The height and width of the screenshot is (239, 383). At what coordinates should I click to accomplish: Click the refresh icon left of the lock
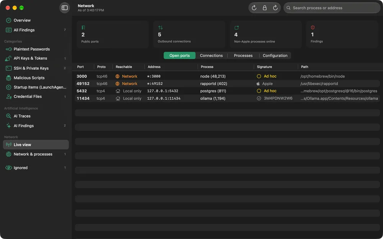(254, 8)
